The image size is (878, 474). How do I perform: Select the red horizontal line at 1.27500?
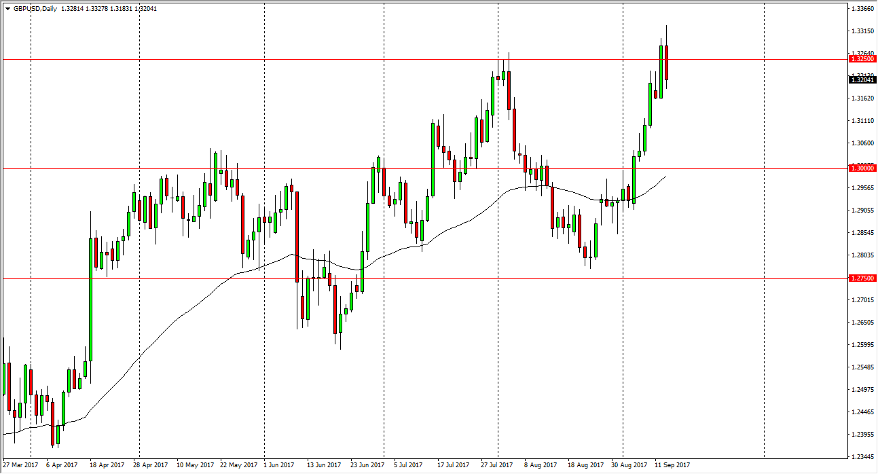[x=204, y=278]
